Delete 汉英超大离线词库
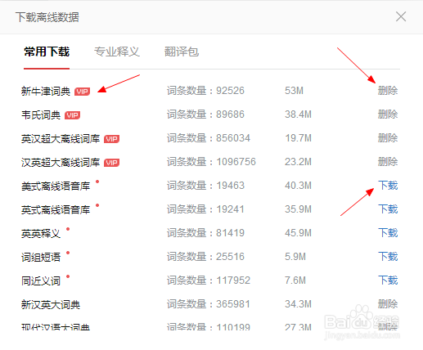 click(388, 162)
